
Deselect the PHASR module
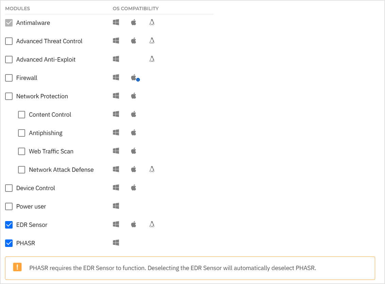click(9, 243)
